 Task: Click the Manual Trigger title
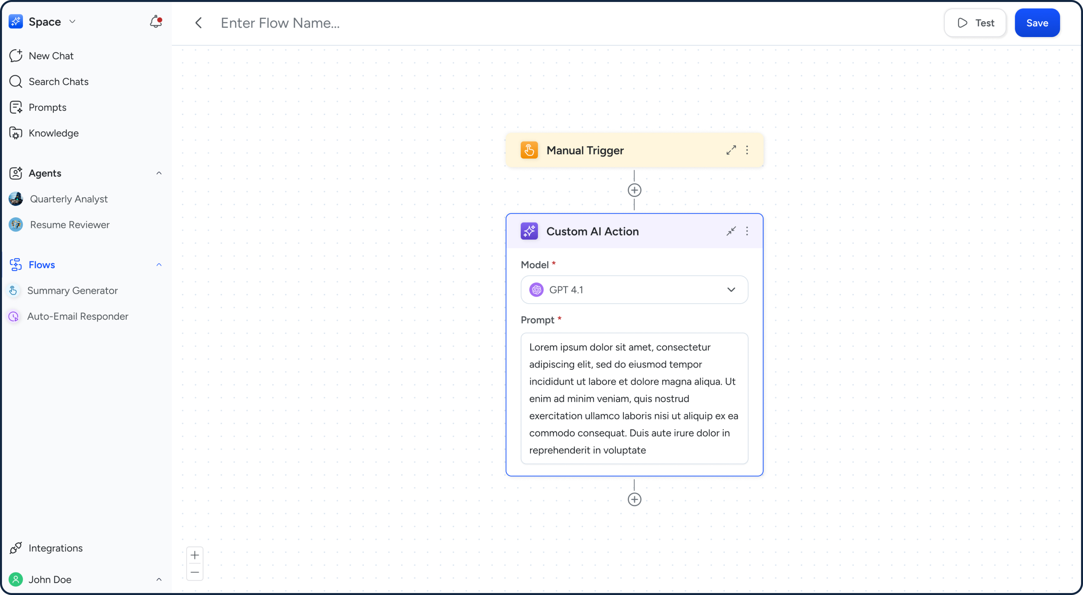(x=585, y=150)
